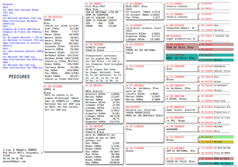Viewport: 238px width, 167px height.
Task: Select ring number BE 15-1035372
Action: click(x=135, y=45)
